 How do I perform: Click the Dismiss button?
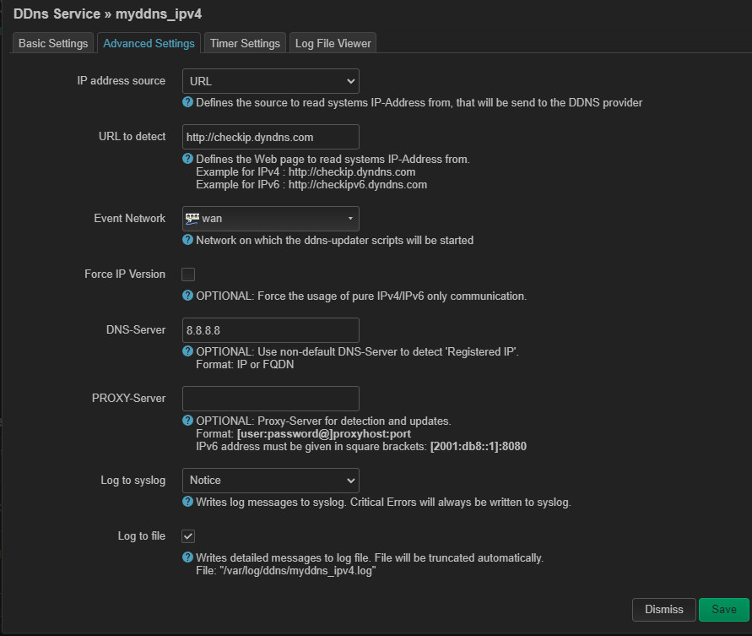coord(663,610)
